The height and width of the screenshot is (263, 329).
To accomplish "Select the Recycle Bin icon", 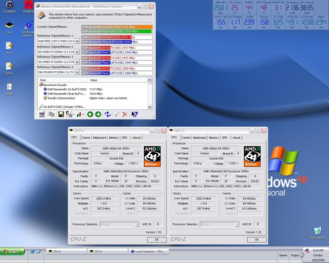I will [318, 233].
